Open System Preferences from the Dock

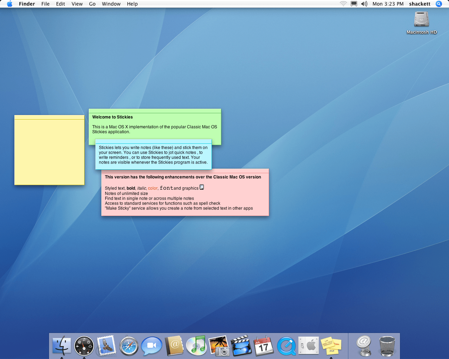(308, 346)
